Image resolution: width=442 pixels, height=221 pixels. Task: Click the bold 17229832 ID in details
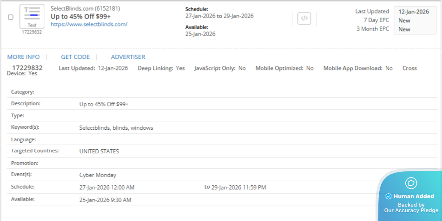(27, 68)
